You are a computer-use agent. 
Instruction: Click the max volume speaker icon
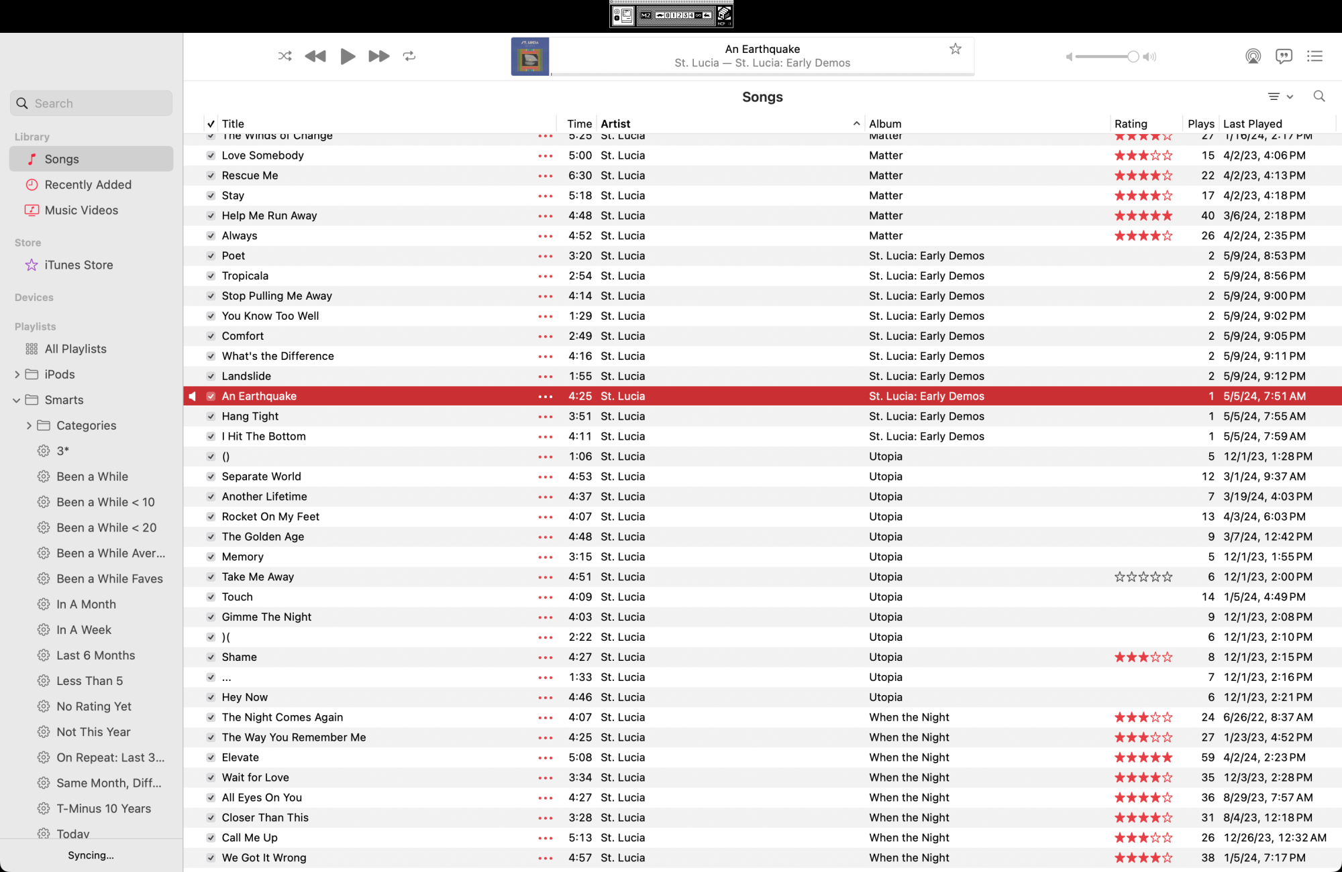tap(1149, 57)
